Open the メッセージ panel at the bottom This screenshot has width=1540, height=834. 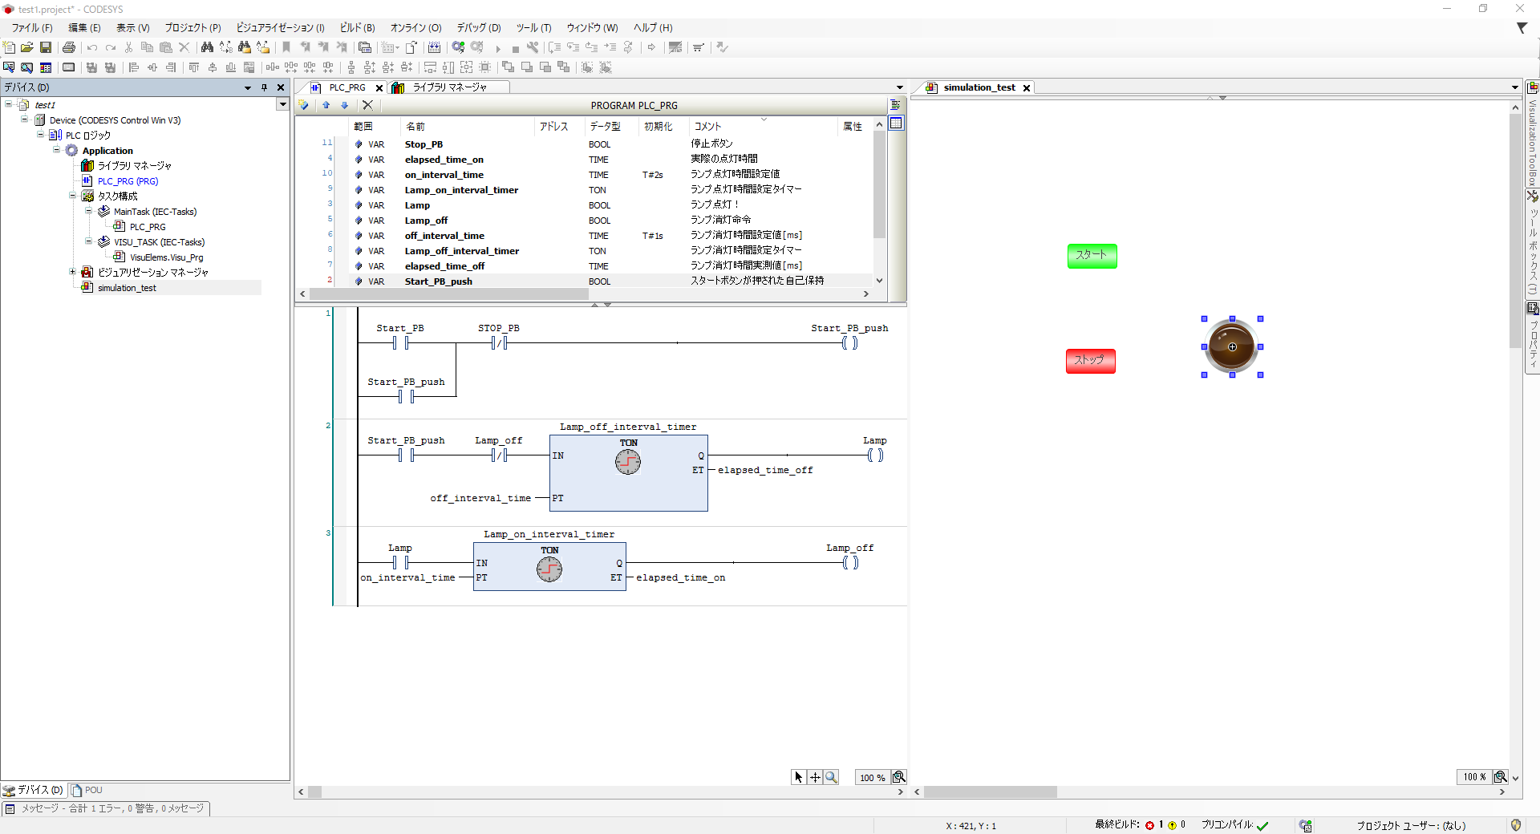pos(106,808)
